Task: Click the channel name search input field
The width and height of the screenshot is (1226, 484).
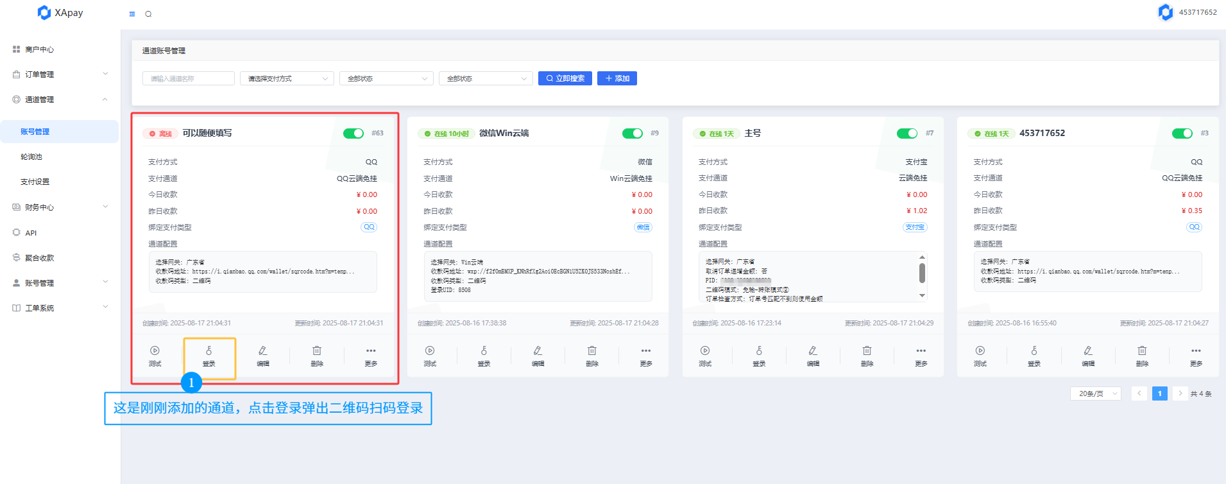Action: (x=188, y=78)
